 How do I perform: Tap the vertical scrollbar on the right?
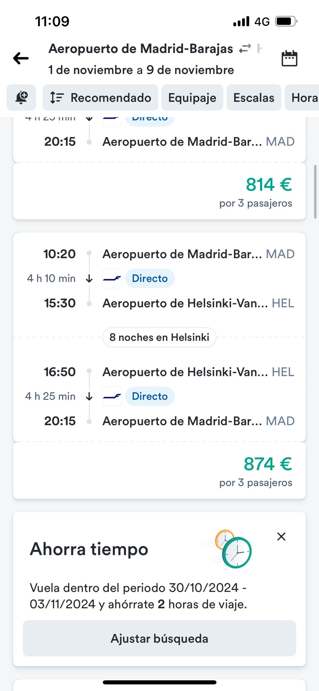pos(315,192)
